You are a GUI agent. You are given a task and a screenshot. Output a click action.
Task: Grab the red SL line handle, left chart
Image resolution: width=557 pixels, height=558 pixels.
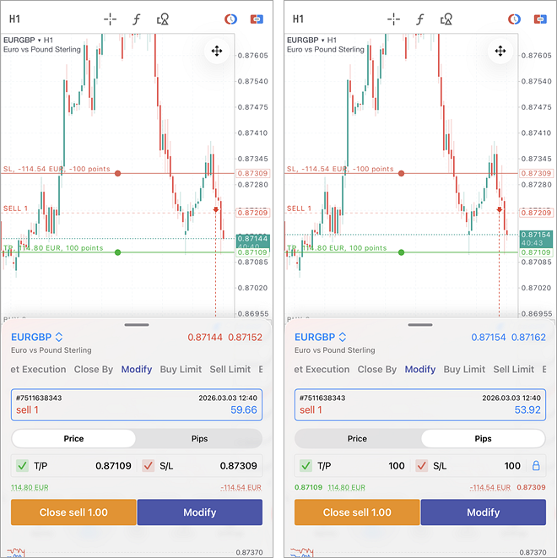(118, 173)
